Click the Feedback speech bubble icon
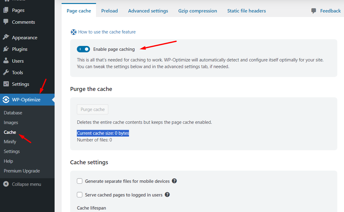 [x=314, y=11]
